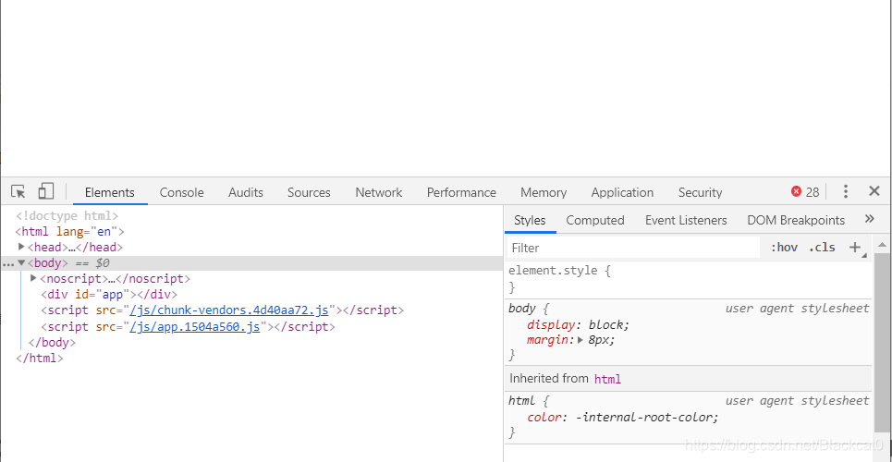Click the body selector in Styles
The image size is (892, 462).
coord(522,309)
